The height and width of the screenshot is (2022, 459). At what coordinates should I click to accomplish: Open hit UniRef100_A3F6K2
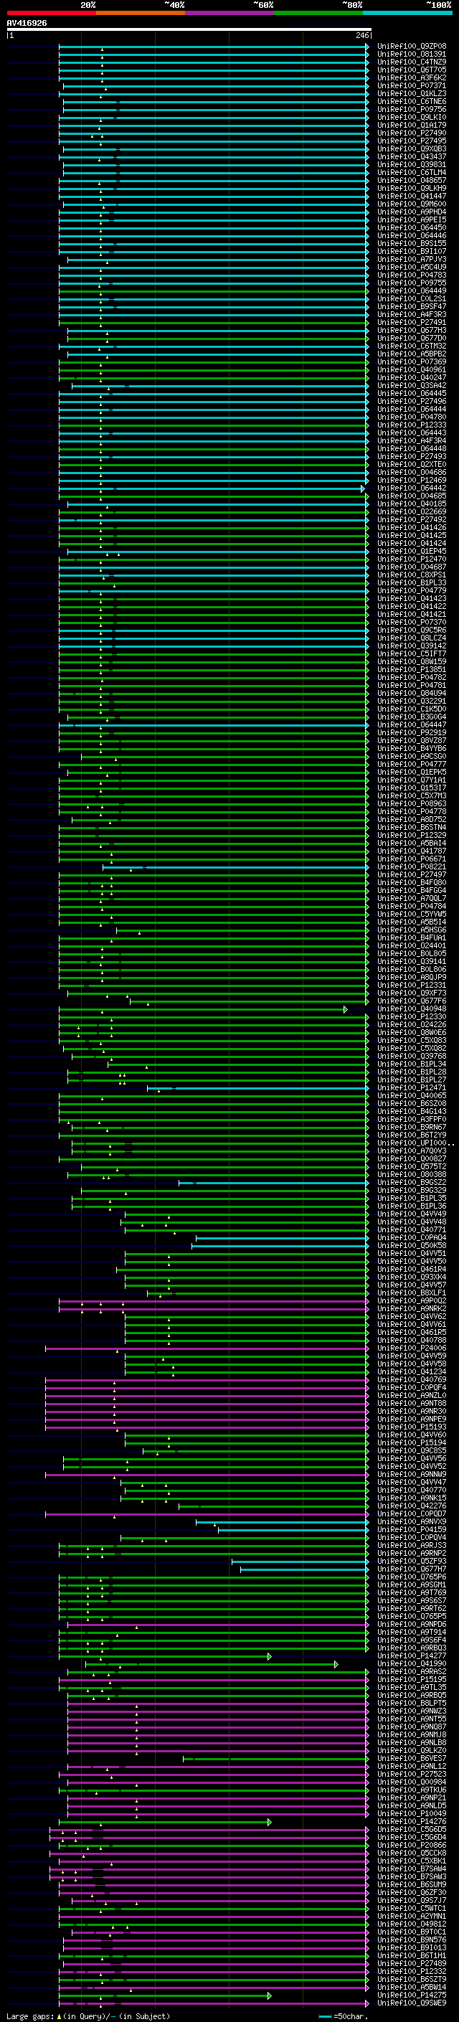click(412, 77)
